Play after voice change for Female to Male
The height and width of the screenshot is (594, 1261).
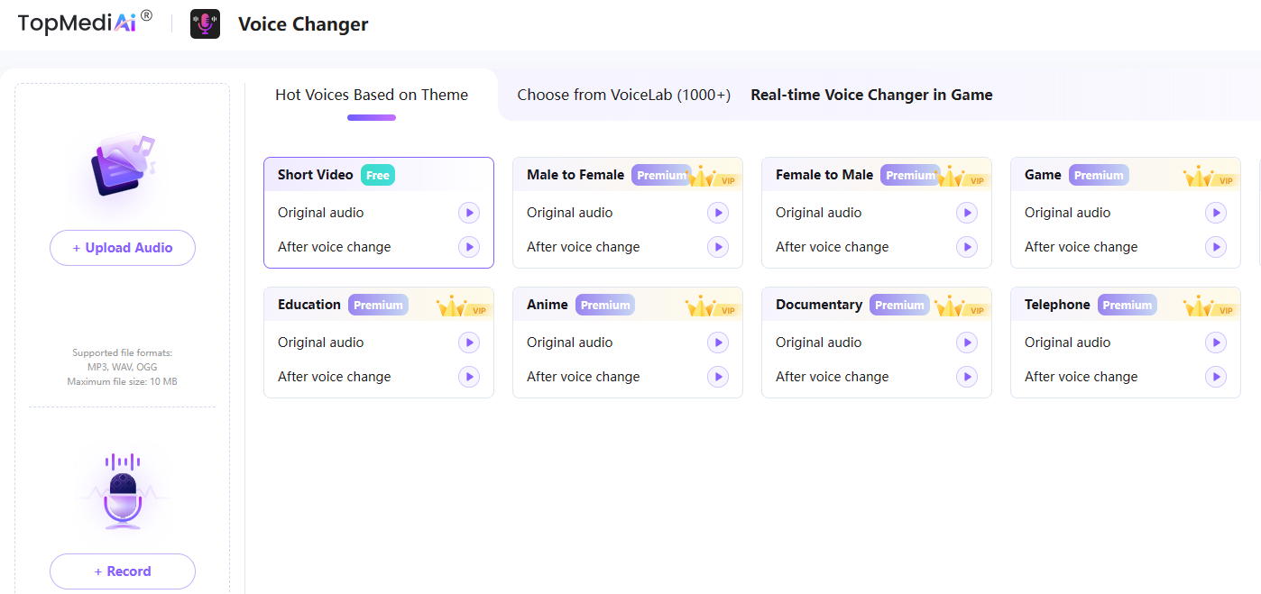click(966, 247)
